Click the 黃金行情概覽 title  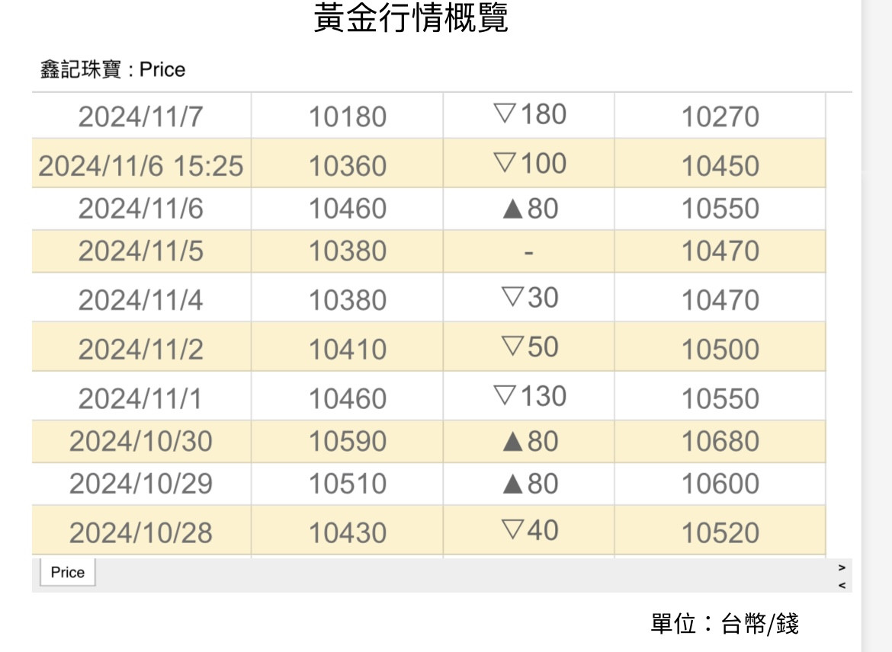coord(411,19)
